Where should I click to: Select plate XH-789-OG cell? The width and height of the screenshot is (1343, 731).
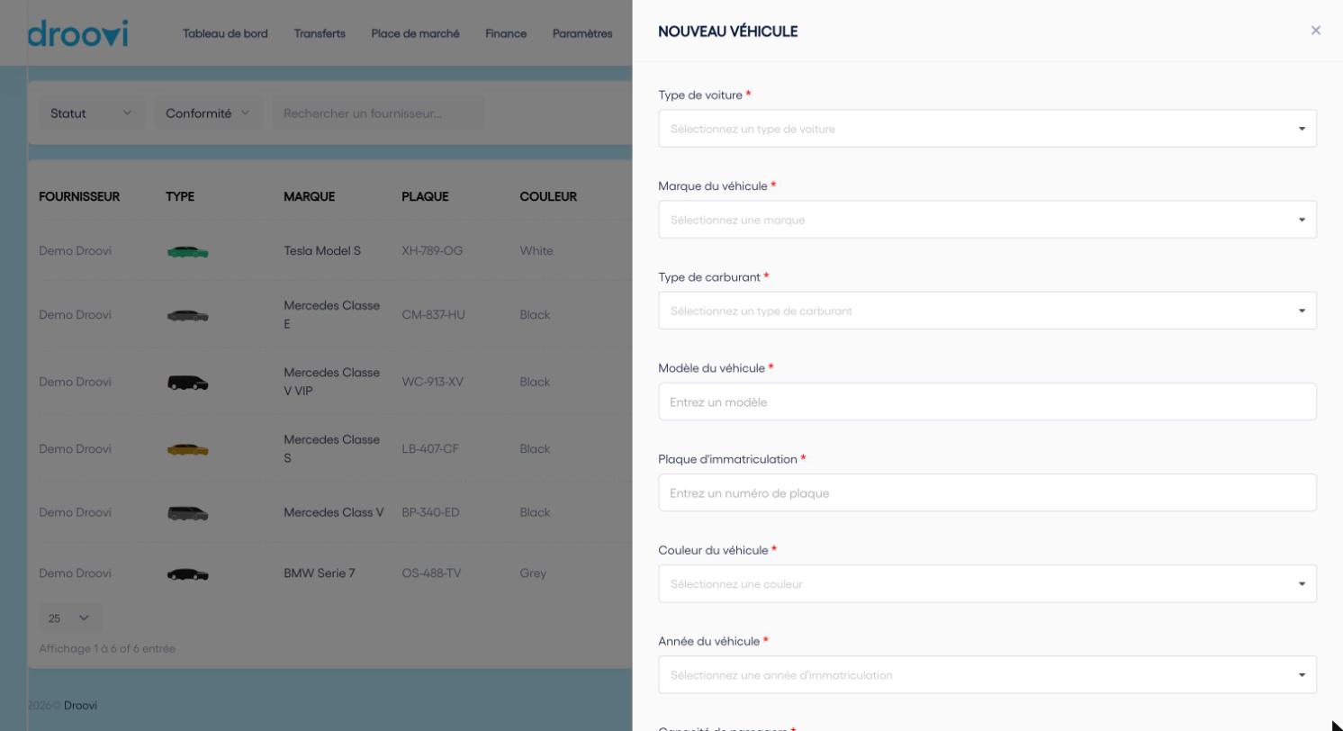[432, 250]
